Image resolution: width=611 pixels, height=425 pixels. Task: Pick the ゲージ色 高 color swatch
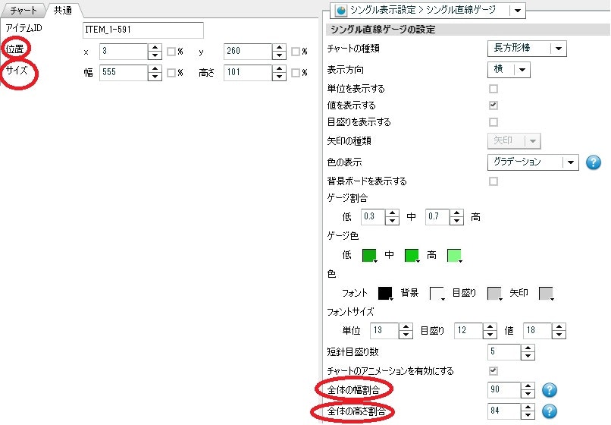pyautogui.click(x=454, y=255)
